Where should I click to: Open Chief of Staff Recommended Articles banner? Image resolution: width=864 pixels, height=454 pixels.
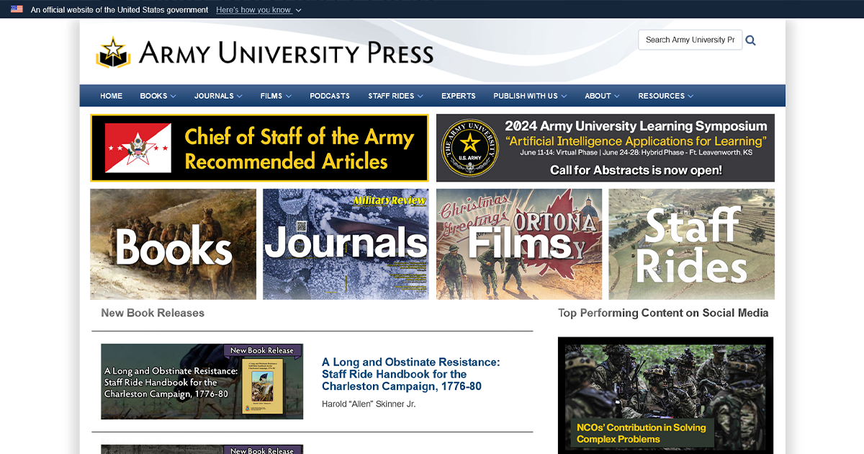pos(259,148)
